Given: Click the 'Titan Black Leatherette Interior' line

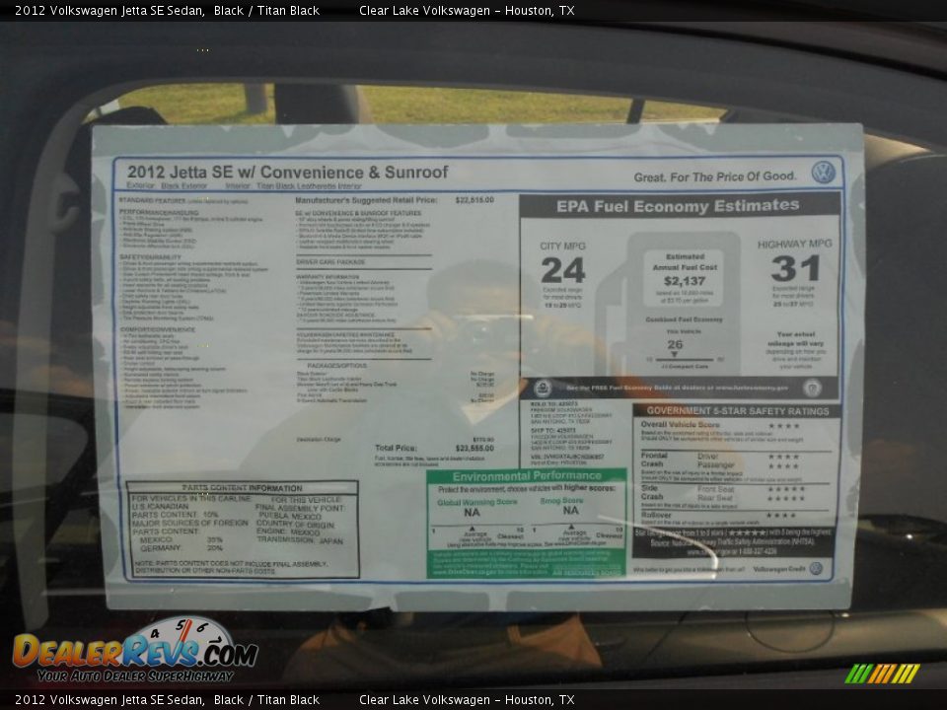Looking at the screenshot, I should tap(309, 186).
